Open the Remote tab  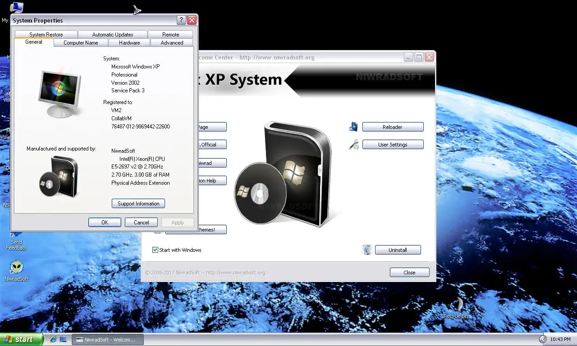171,35
